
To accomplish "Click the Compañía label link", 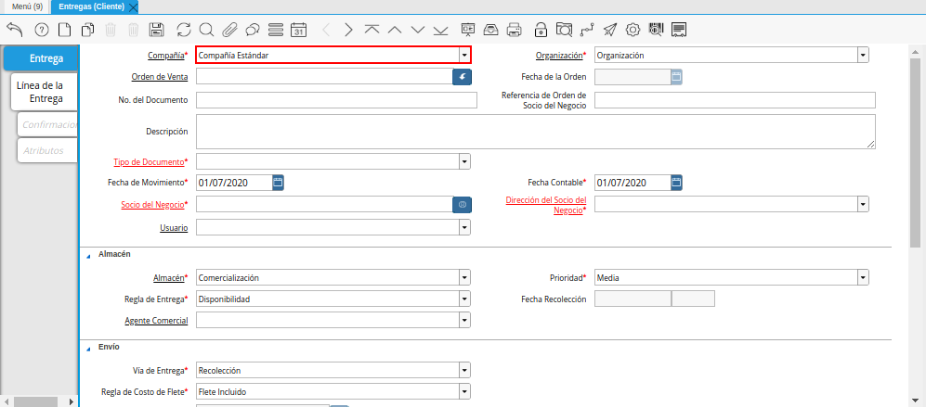I will pos(166,56).
